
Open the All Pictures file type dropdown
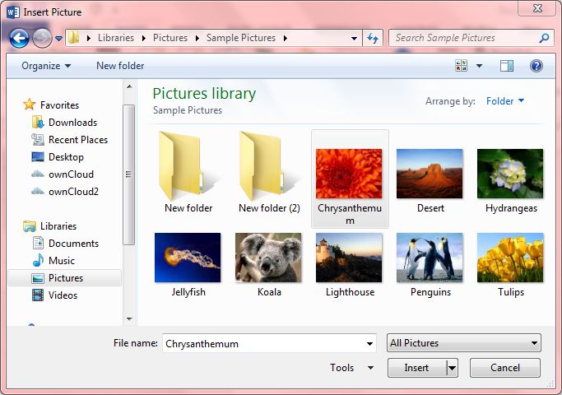click(x=464, y=343)
